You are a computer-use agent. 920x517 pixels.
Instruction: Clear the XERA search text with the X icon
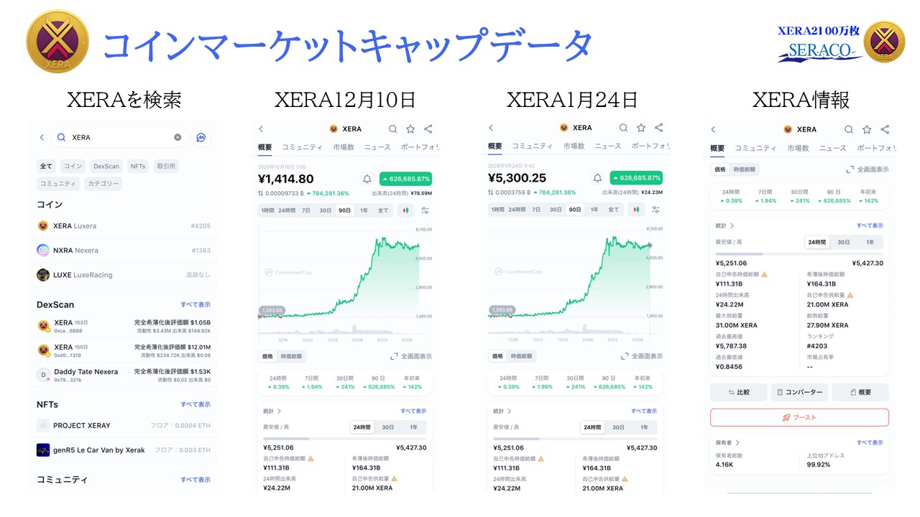[178, 137]
